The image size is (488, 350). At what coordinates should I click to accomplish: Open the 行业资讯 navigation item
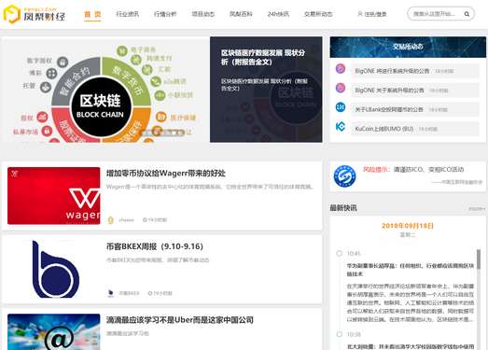click(x=127, y=14)
